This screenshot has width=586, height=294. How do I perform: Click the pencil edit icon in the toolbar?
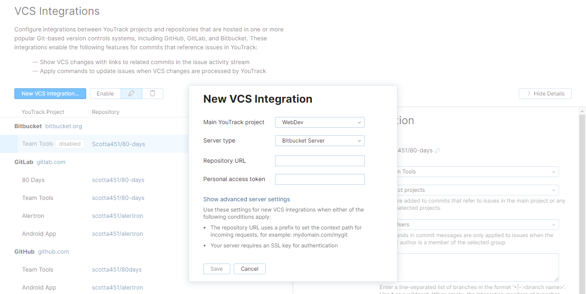(x=131, y=93)
